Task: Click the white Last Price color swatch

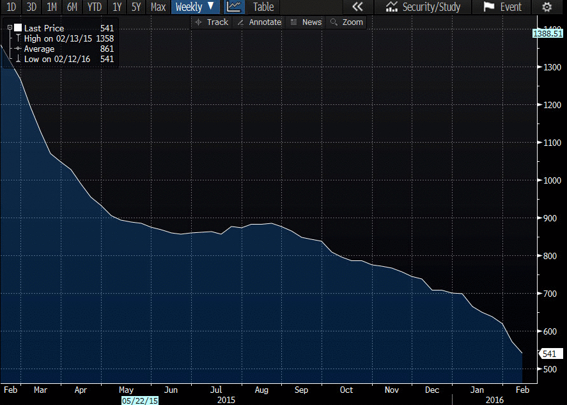Action: coord(18,28)
